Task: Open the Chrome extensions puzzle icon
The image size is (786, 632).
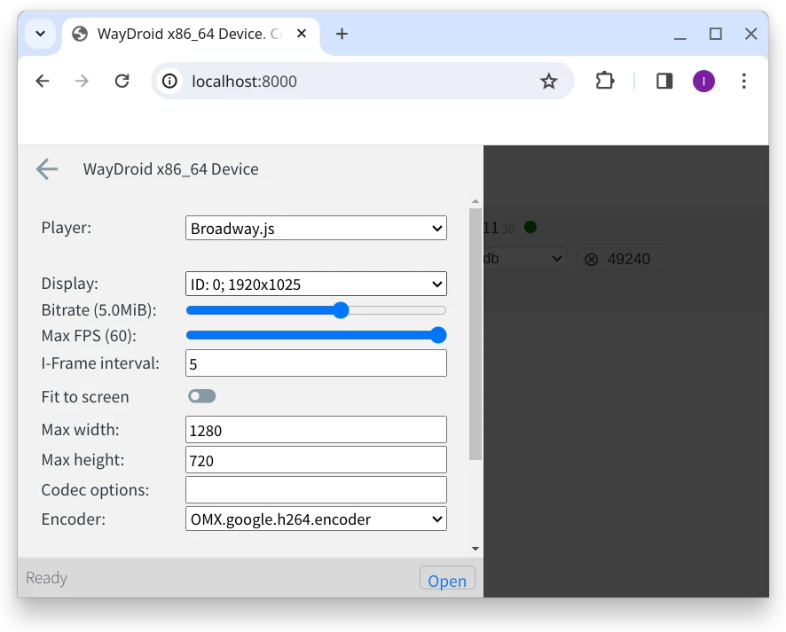Action: coord(604,82)
